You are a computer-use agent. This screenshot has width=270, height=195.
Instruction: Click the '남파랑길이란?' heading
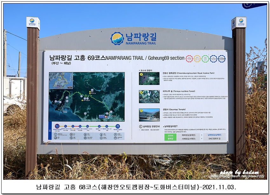coord(170,126)
